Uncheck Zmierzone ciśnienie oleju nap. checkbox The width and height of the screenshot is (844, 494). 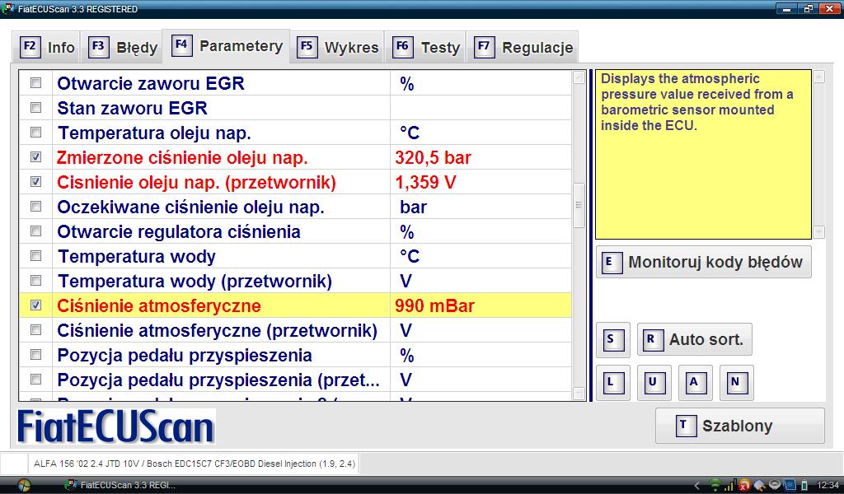point(35,157)
